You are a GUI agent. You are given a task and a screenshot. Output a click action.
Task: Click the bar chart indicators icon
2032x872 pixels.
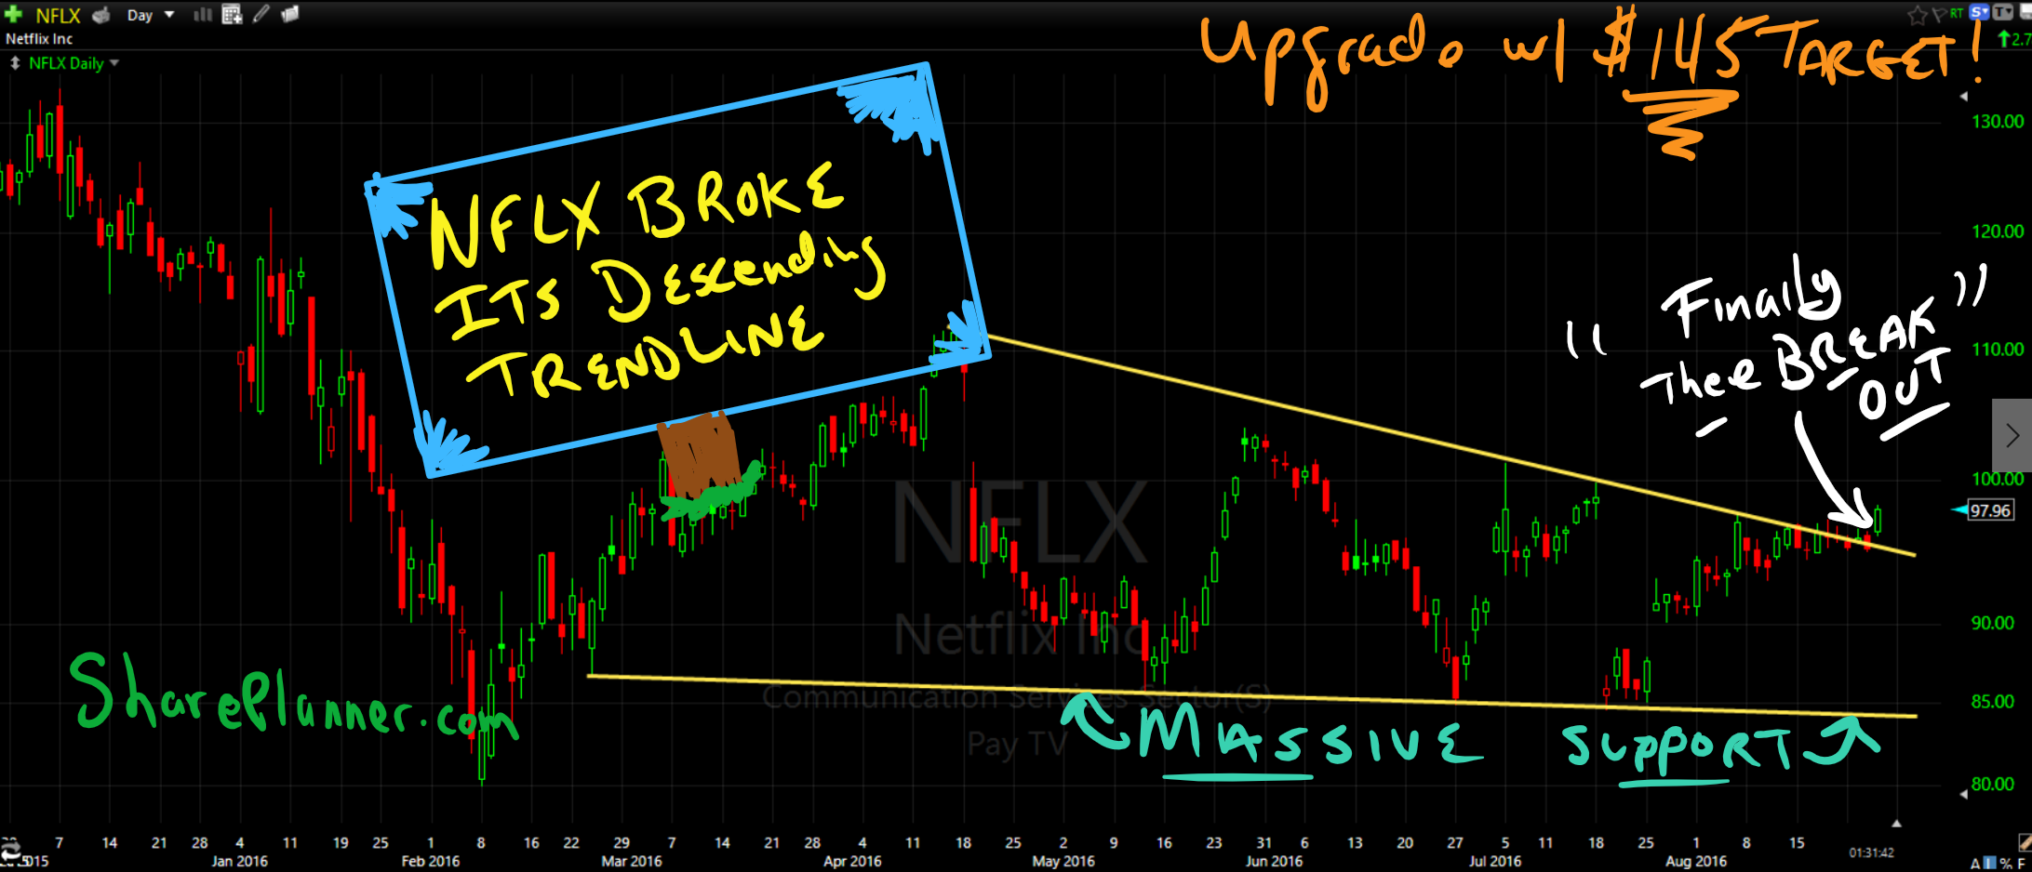coord(202,15)
